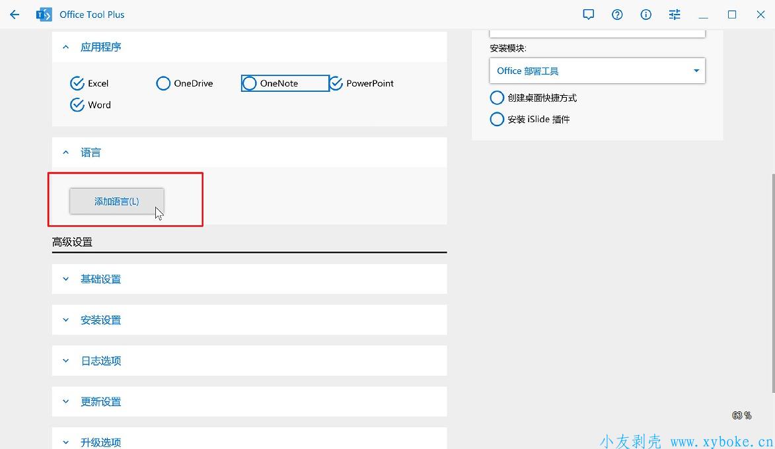Viewport: 775px width, 449px height.
Task: Enable the OneNote application checkbox
Action: (250, 83)
